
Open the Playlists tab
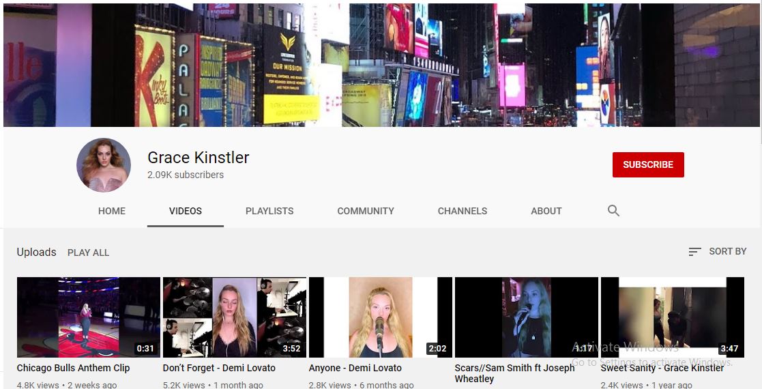coord(269,211)
